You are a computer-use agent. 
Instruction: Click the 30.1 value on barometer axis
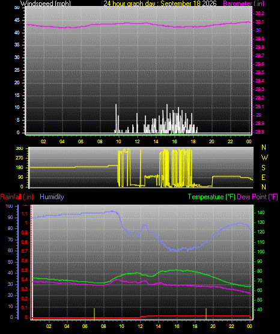[260, 22]
